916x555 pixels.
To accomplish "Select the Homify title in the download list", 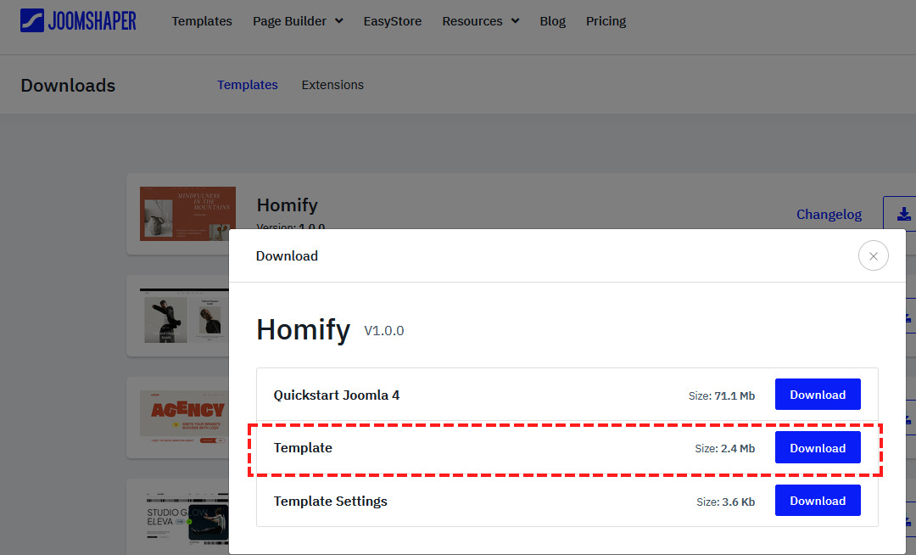I will pos(288,205).
